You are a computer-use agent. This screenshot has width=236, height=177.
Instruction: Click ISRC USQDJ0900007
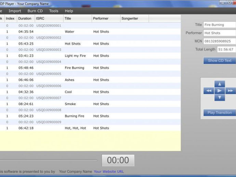(49, 98)
